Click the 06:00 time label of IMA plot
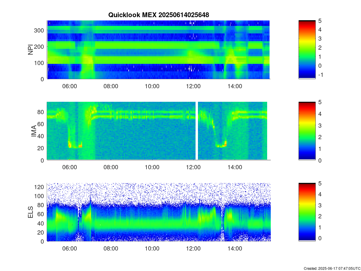361x271 pixels. [x=69, y=167]
